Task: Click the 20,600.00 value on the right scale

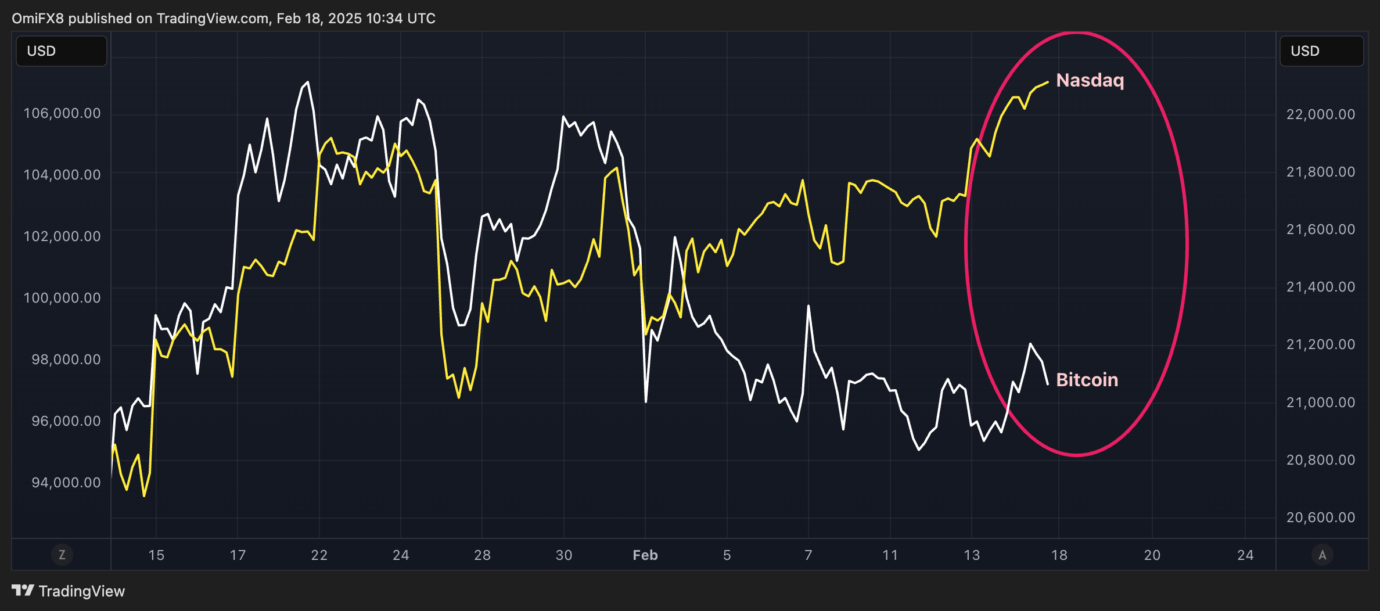Action: pyautogui.click(x=1321, y=517)
